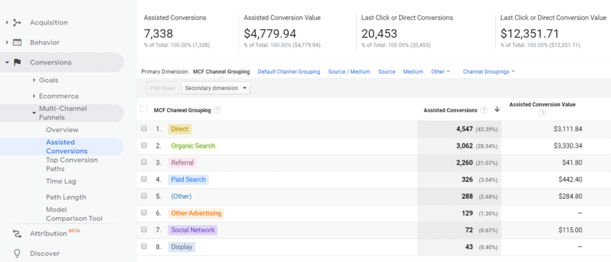611x262 pixels.
Task: Click help icon beside Assisted Conversions header
Action: [484, 110]
